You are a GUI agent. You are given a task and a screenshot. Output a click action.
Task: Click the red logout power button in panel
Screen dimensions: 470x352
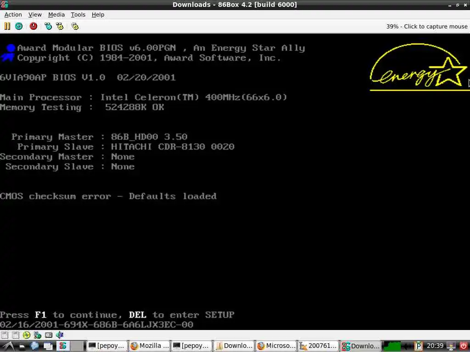pyautogui.click(x=463, y=346)
